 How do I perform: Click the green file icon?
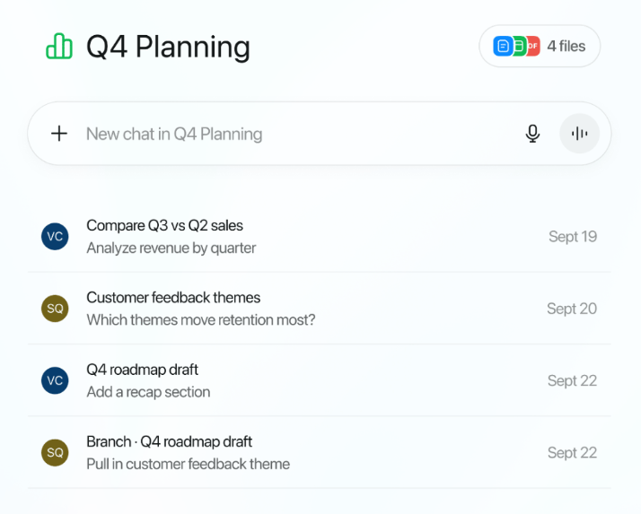(519, 46)
